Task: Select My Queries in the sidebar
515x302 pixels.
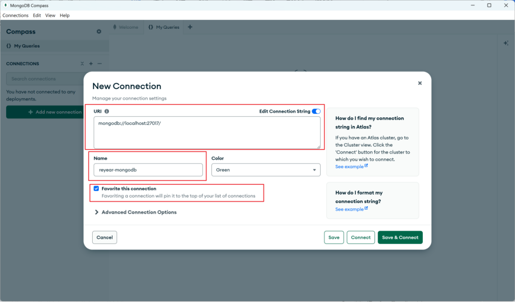Action: [x=54, y=46]
